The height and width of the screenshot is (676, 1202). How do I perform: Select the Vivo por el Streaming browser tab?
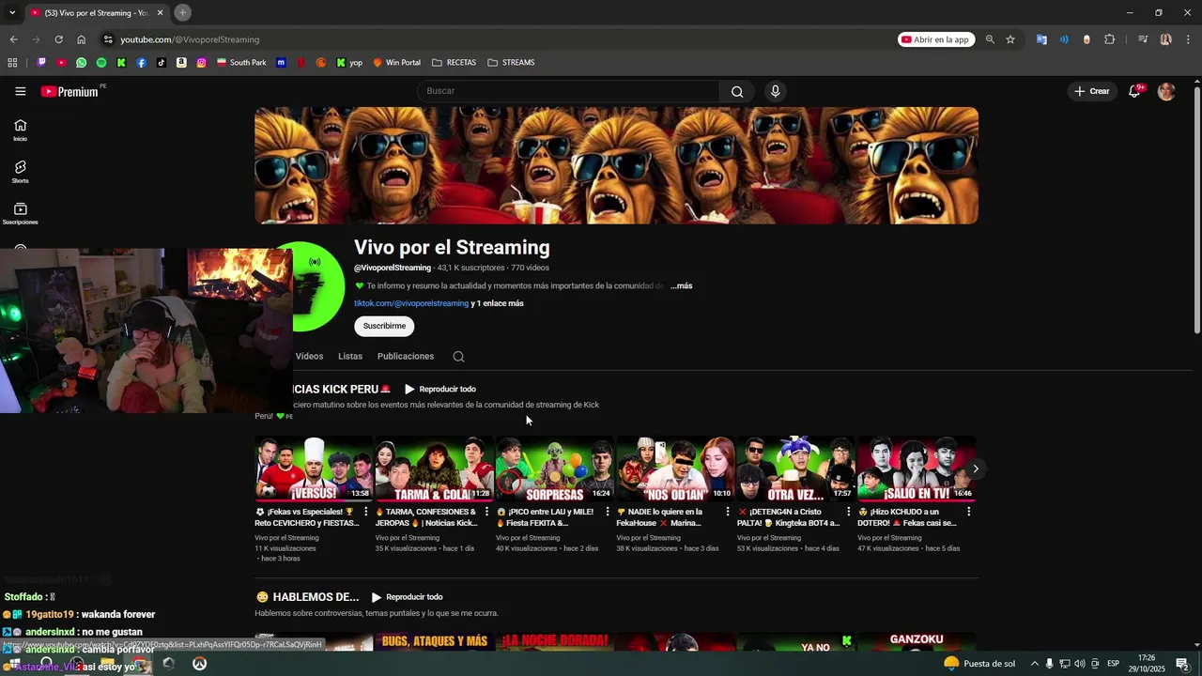coord(96,13)
